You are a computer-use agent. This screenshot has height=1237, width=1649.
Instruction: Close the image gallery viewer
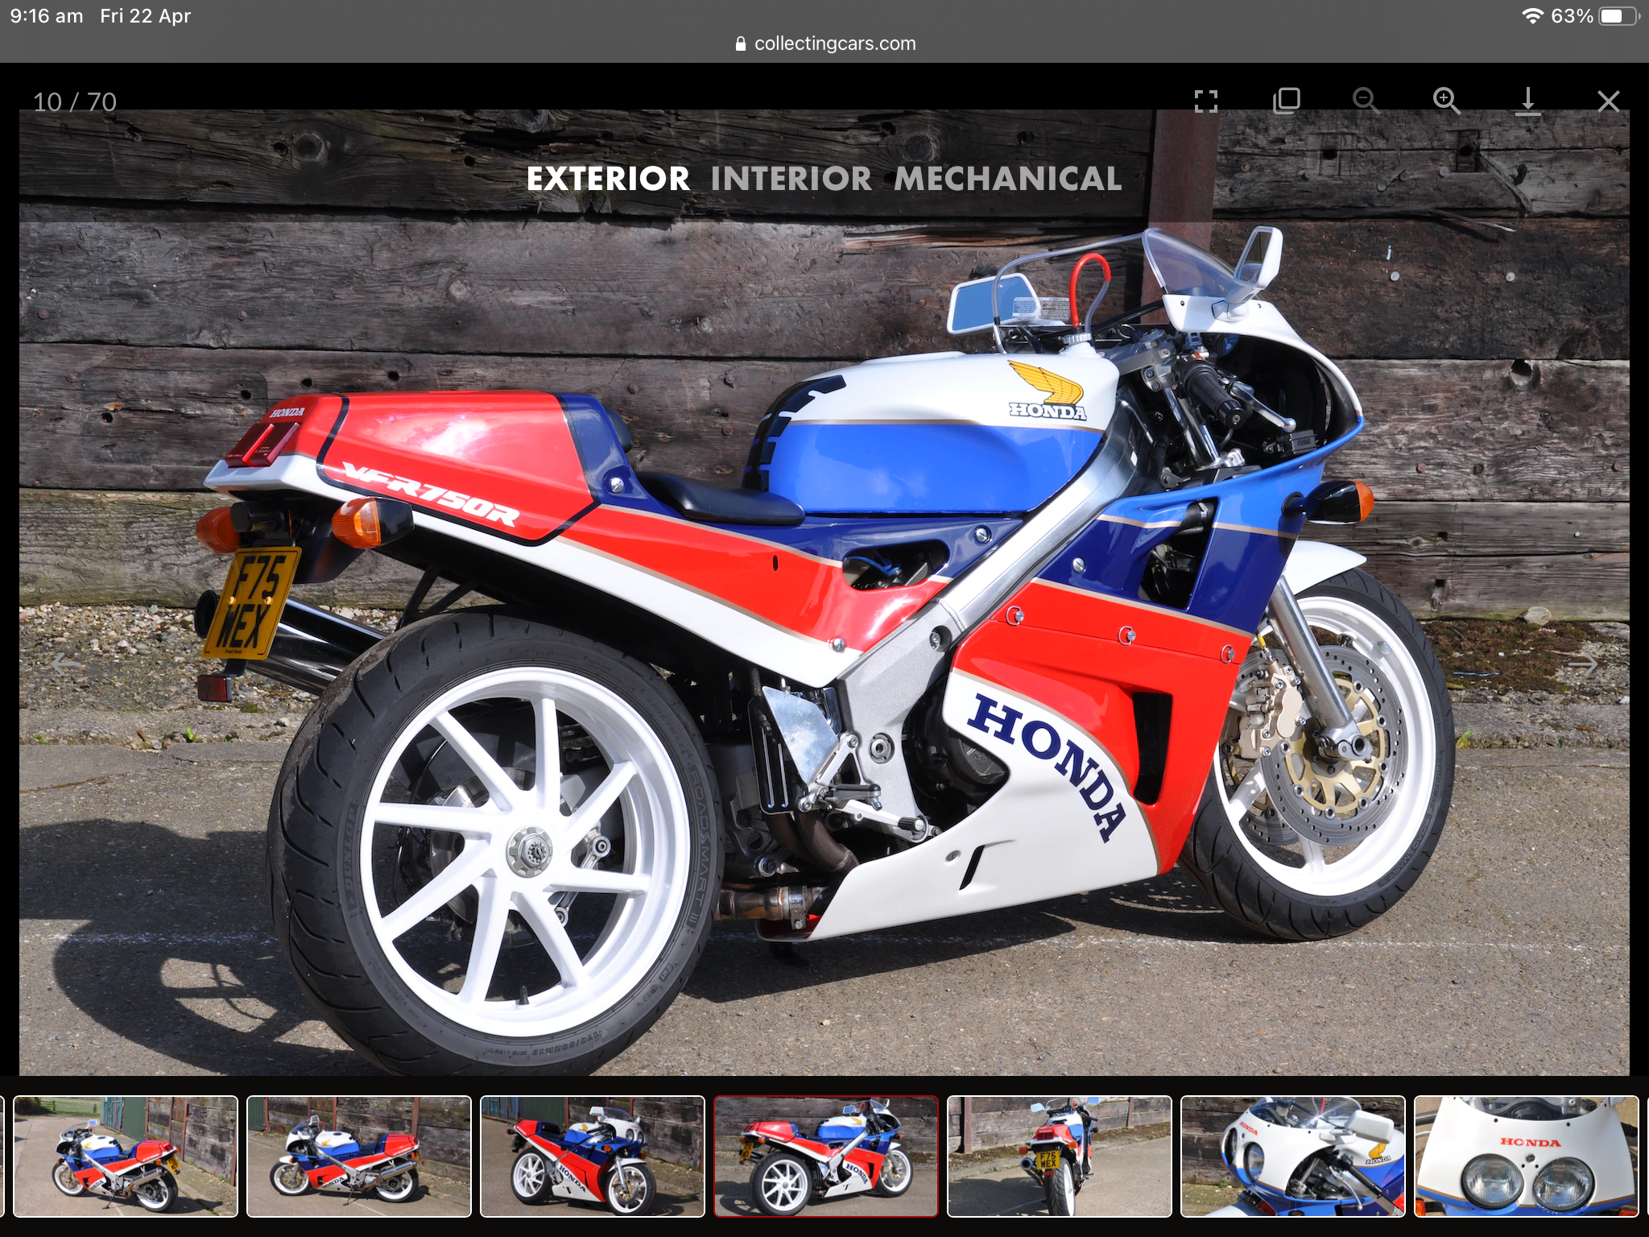[1608, 101]
